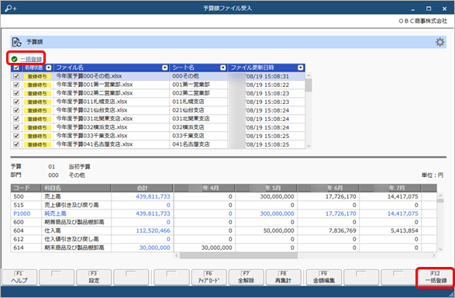Click file list scrollbar up arrow
The image size is (455, 298).
coord(309,75)
